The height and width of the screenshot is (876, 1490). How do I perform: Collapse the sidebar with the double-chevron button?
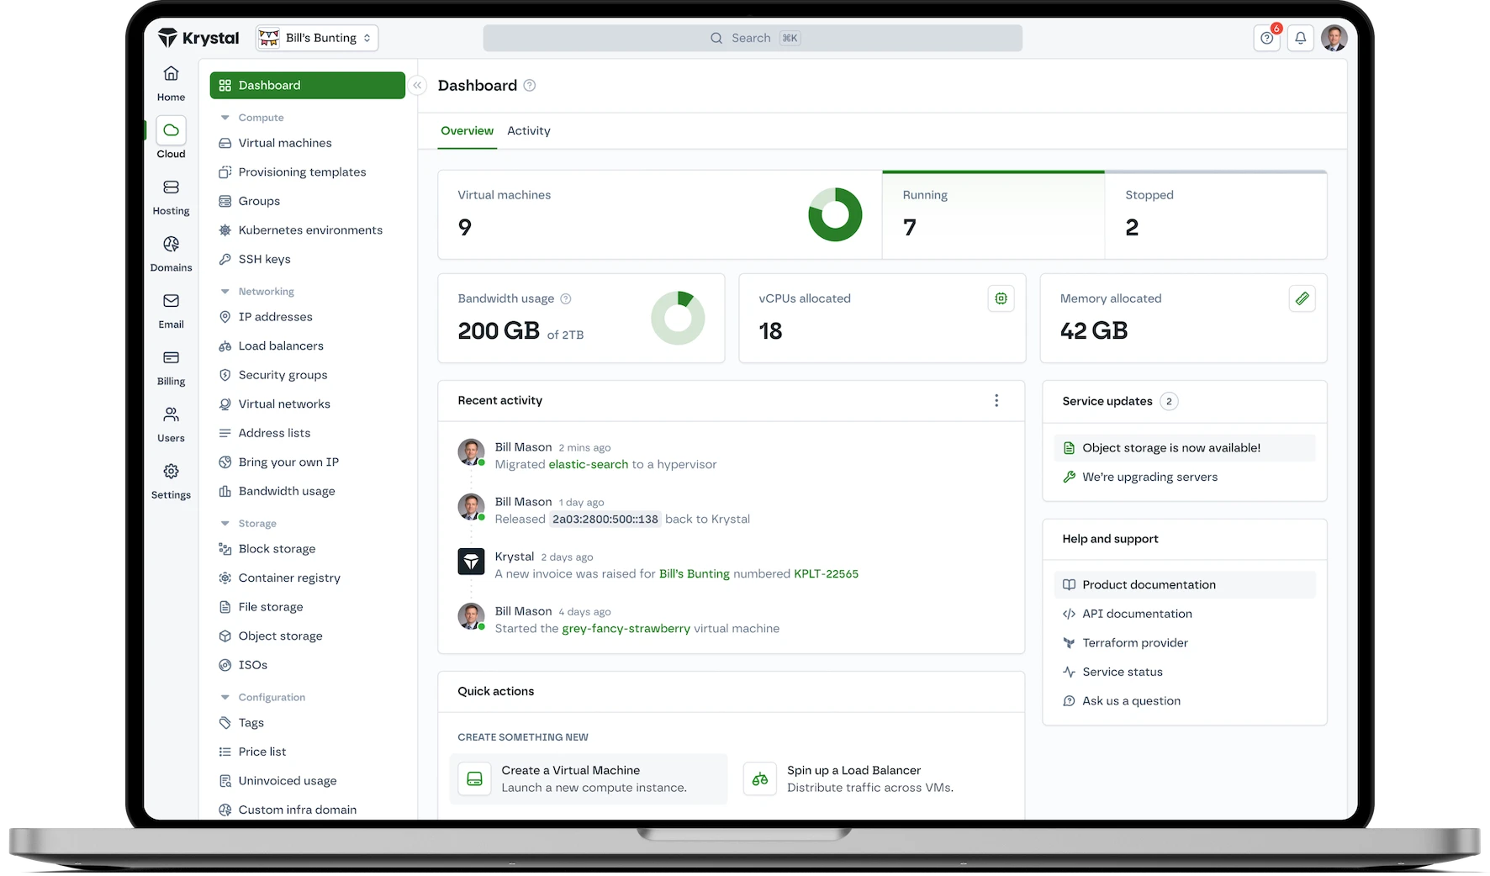(417, 86)
